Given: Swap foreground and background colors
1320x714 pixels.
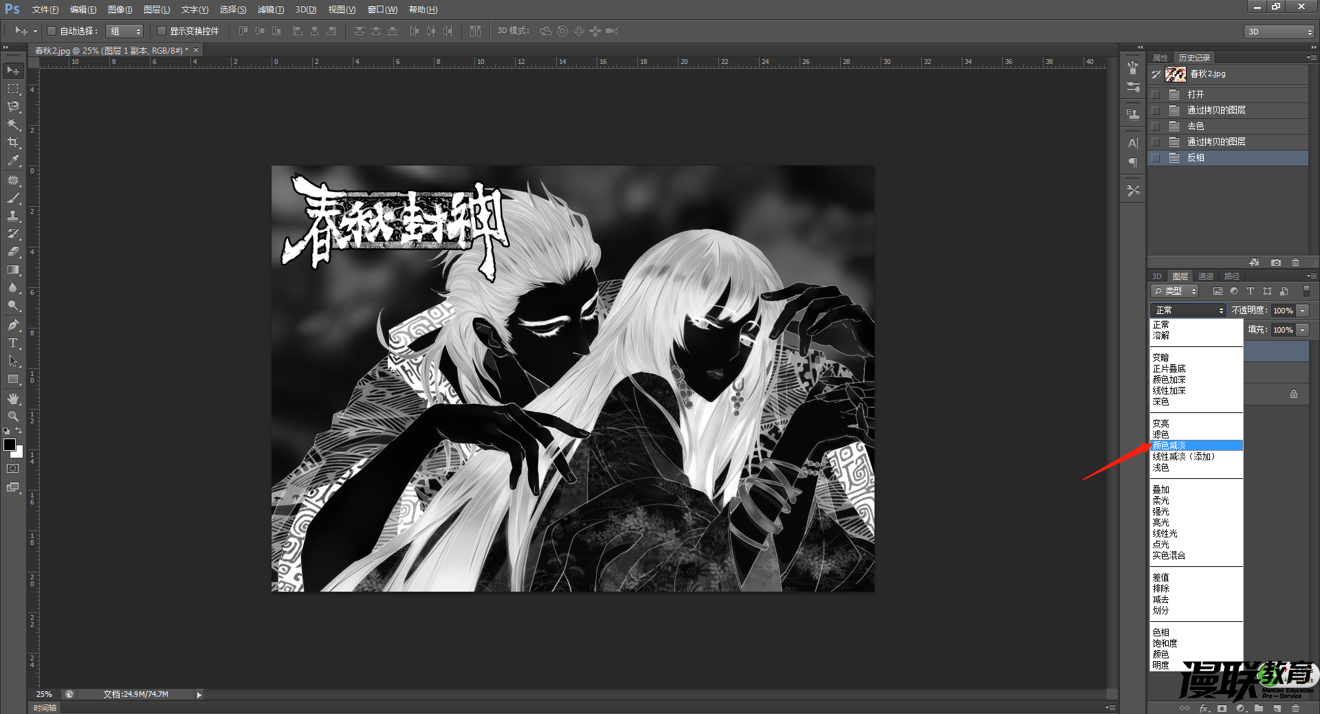Looking at the screenshot, I should tap(19, 430).
